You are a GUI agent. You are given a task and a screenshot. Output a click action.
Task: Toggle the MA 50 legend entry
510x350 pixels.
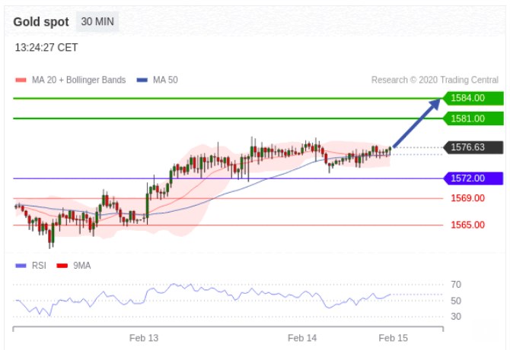[157, 80]
